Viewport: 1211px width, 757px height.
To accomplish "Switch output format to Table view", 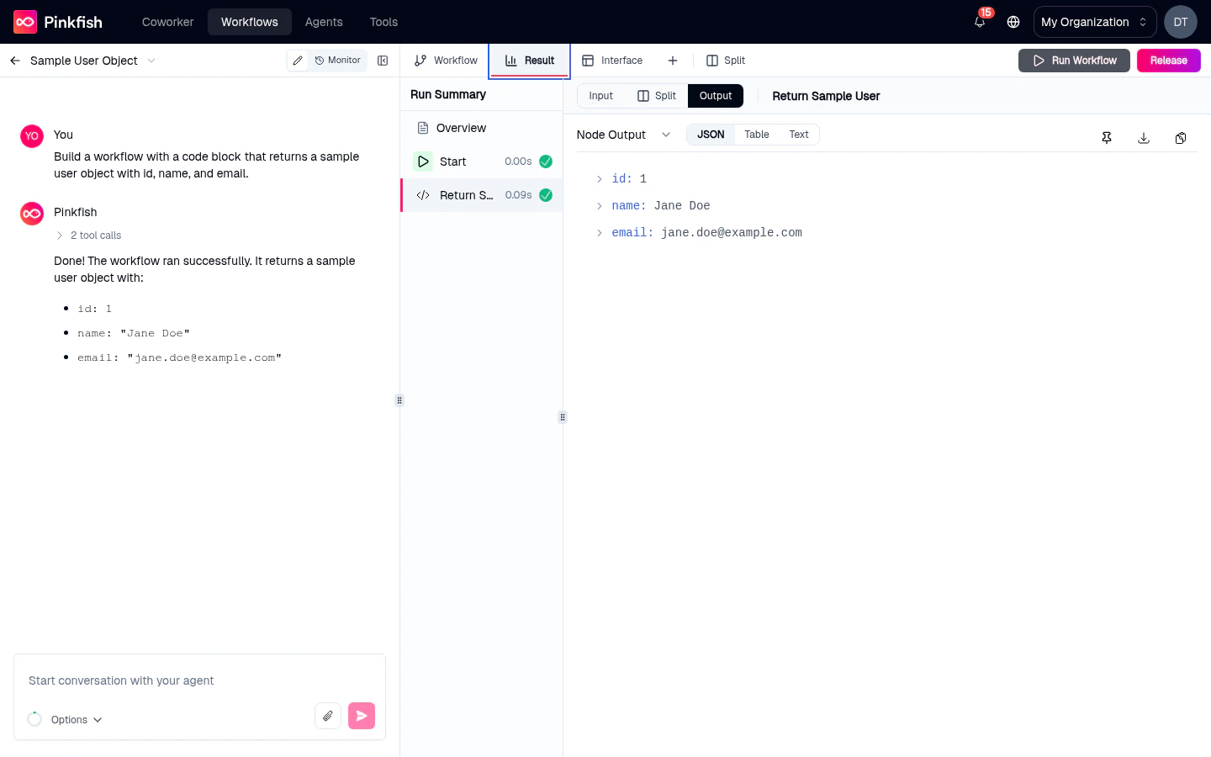I will click(x=756, y=135).
